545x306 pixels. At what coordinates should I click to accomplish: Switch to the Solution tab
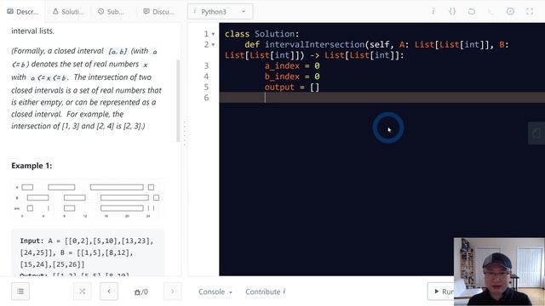(68, 12)
